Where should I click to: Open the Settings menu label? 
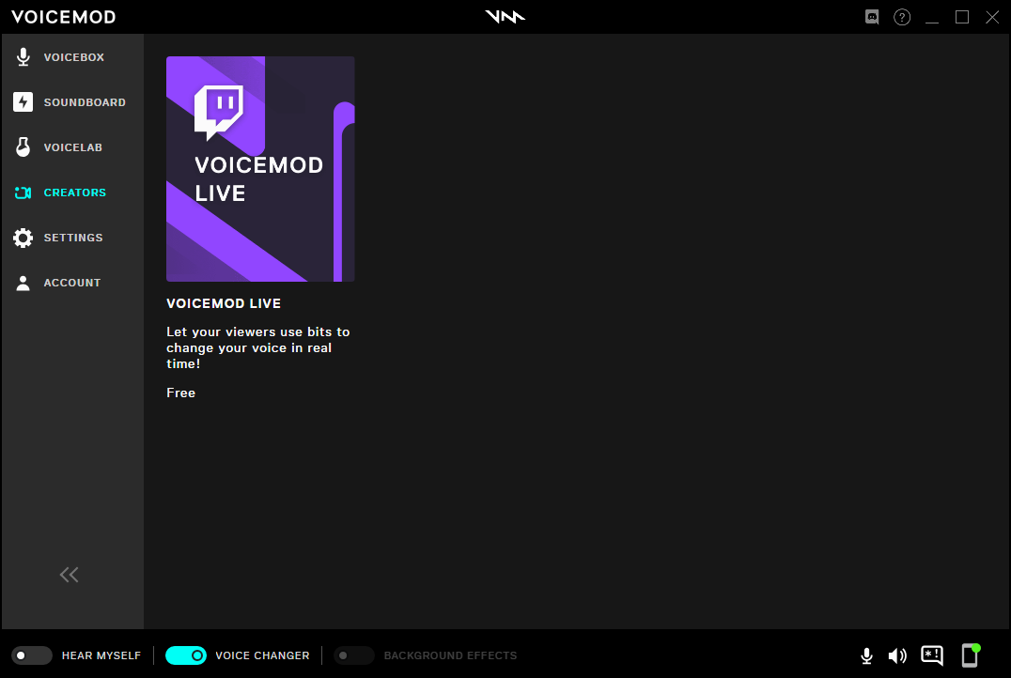[x=73, y=238]
